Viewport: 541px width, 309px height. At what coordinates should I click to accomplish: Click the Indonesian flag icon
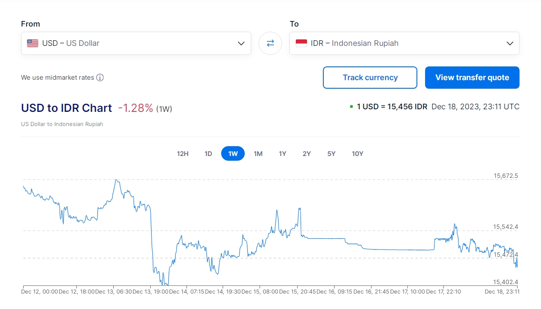[301, 43]
